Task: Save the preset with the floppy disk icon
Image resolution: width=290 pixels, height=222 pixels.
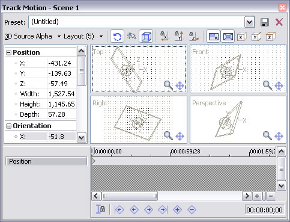Action: click(265, 22)
